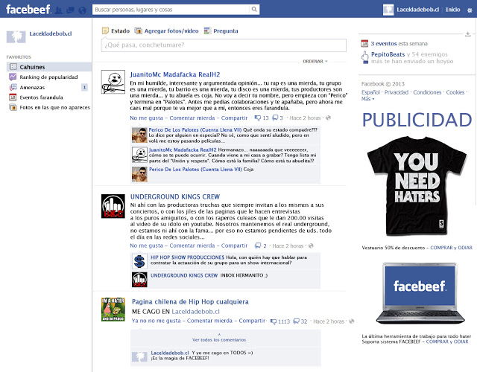Click the Amenazas sidebar icon
The image size is (477, 372).
(13, 87)
